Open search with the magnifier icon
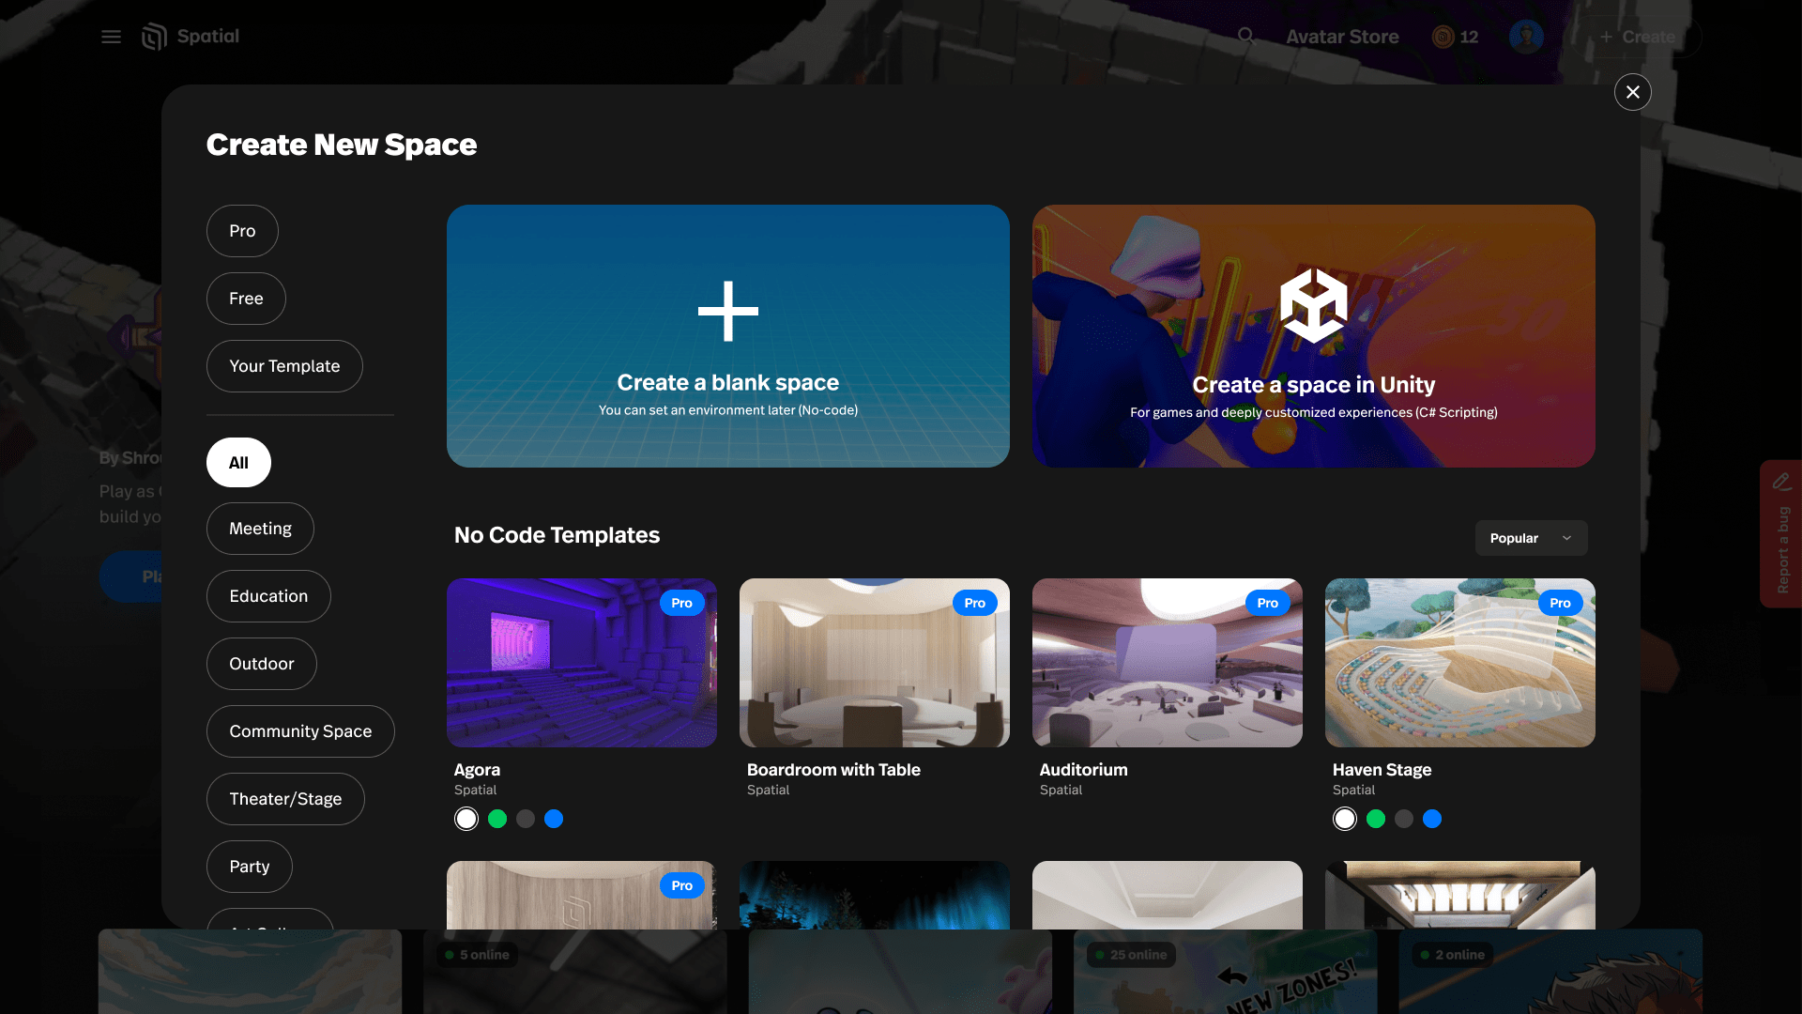The height and width of the screenshot is (1014, 1802). [1245, 36]
